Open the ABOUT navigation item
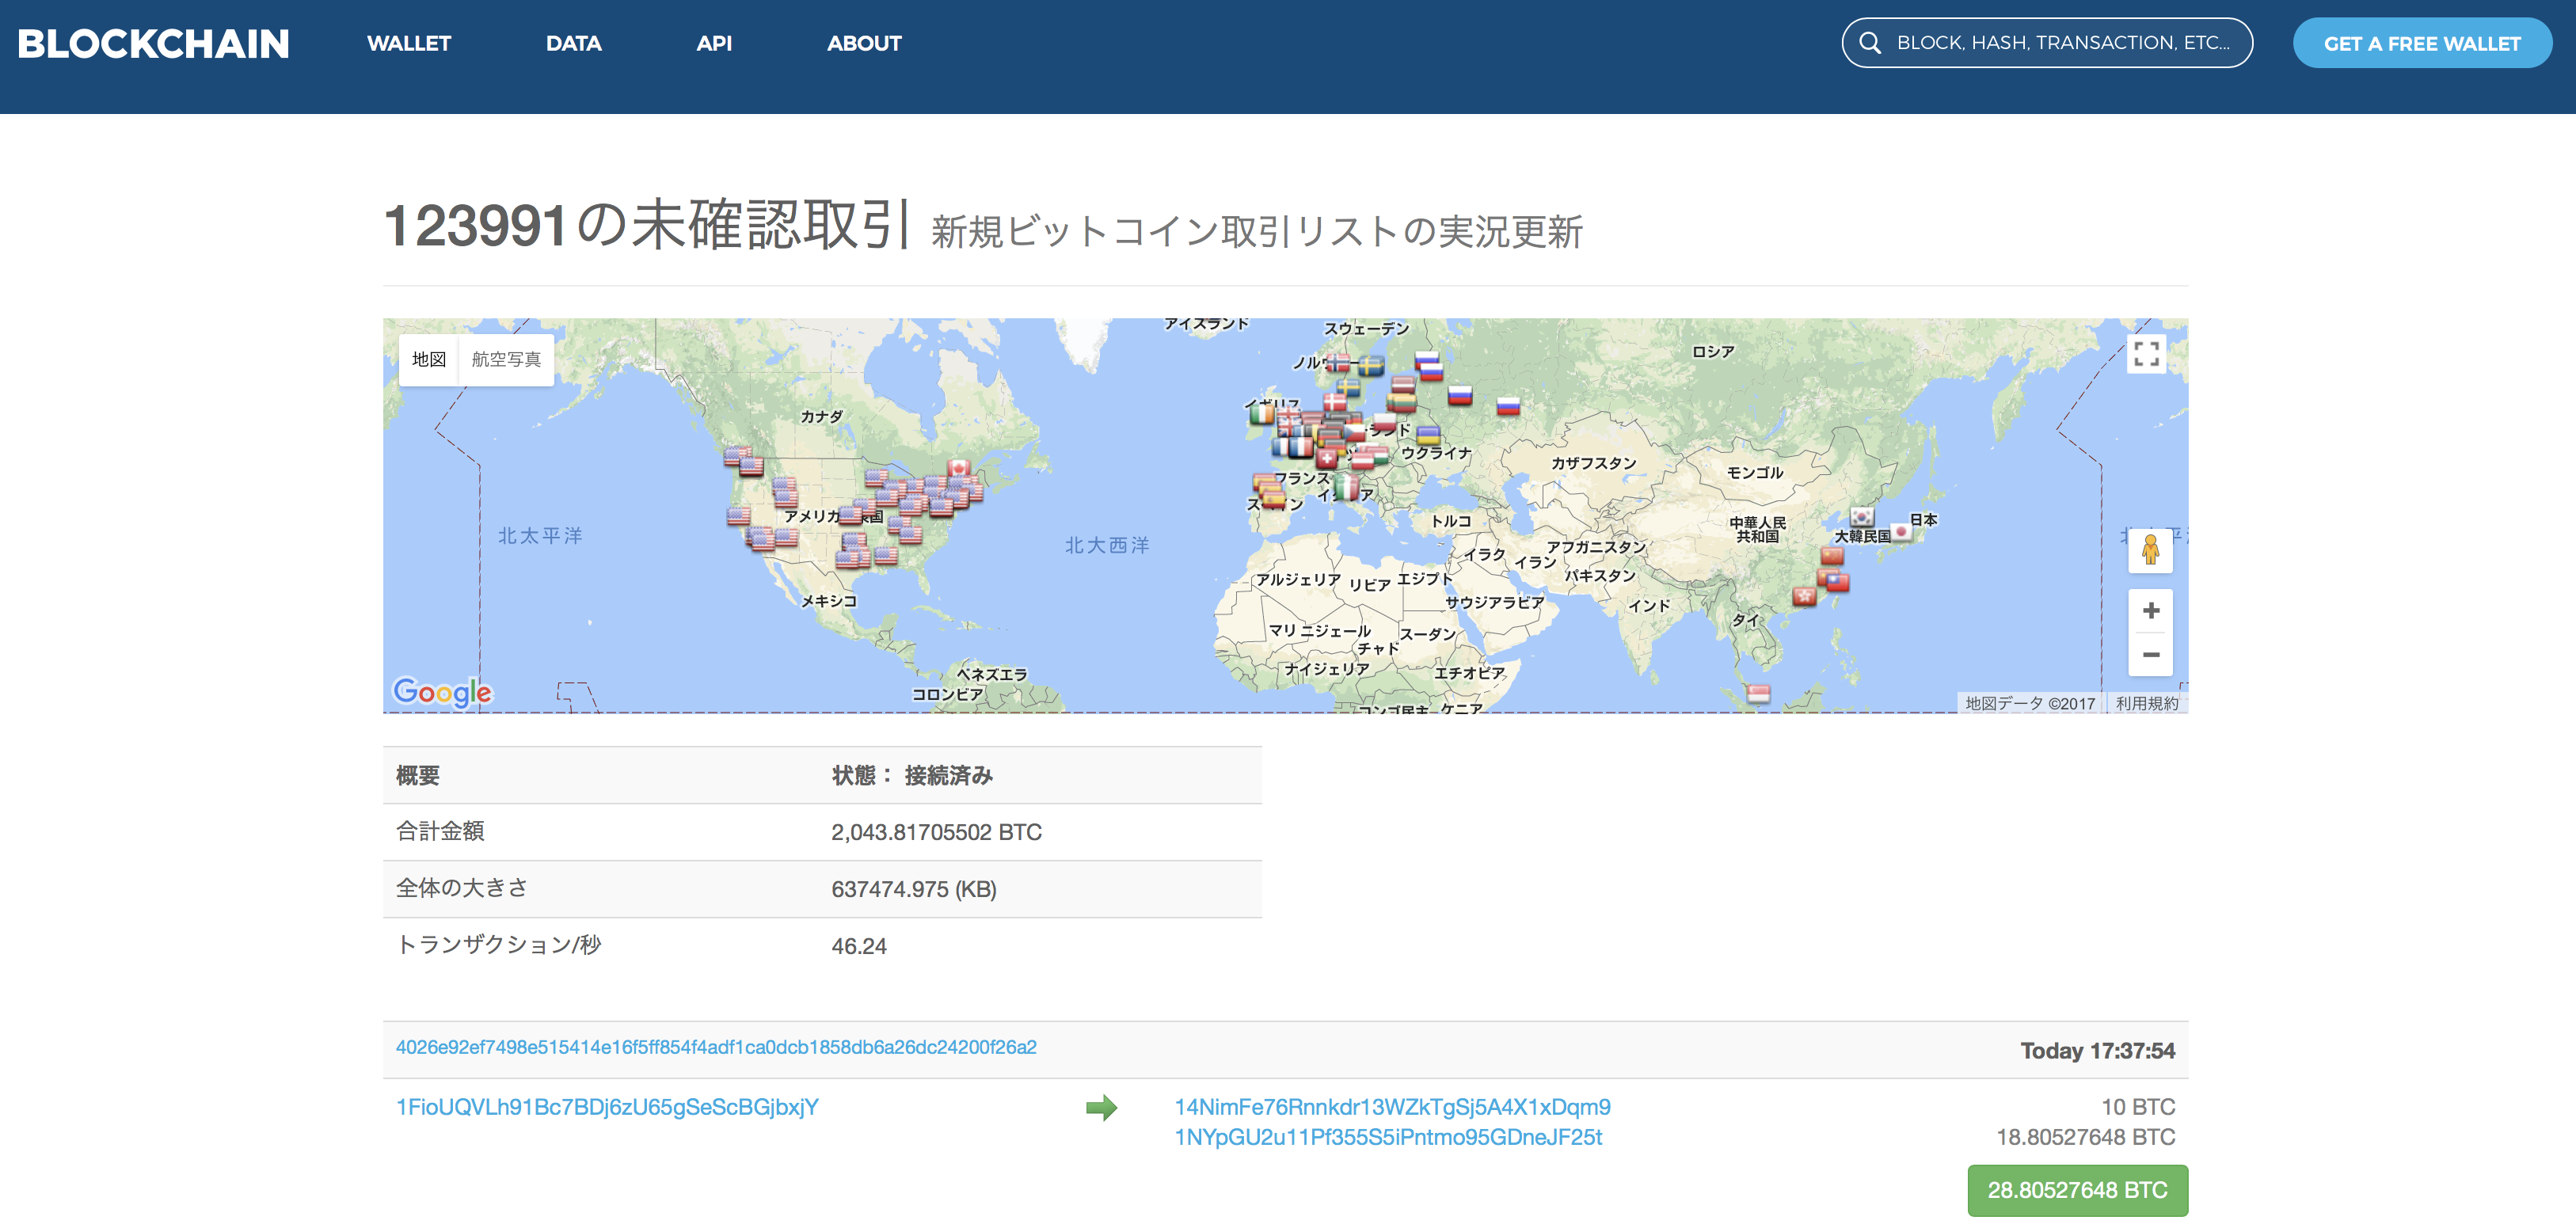The width and height of the screenshot is (2576, 1228). point(864,43)
